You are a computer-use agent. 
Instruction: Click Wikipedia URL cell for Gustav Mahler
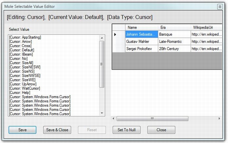pos(207,41)
